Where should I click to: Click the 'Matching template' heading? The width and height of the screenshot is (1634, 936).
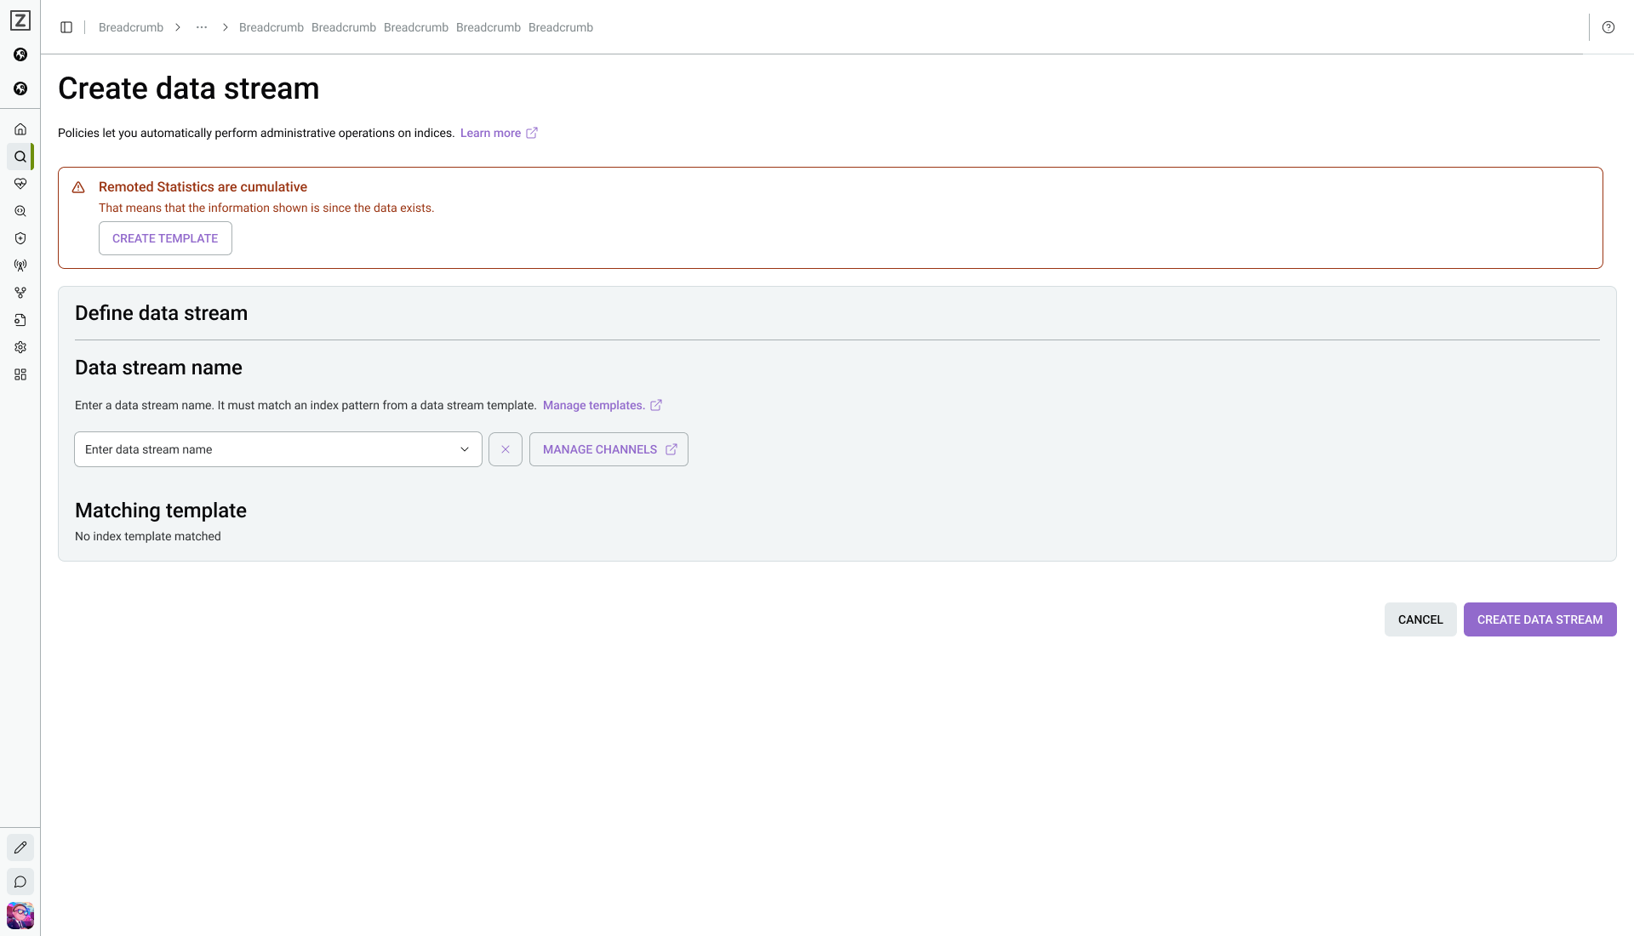pos(161,511)
